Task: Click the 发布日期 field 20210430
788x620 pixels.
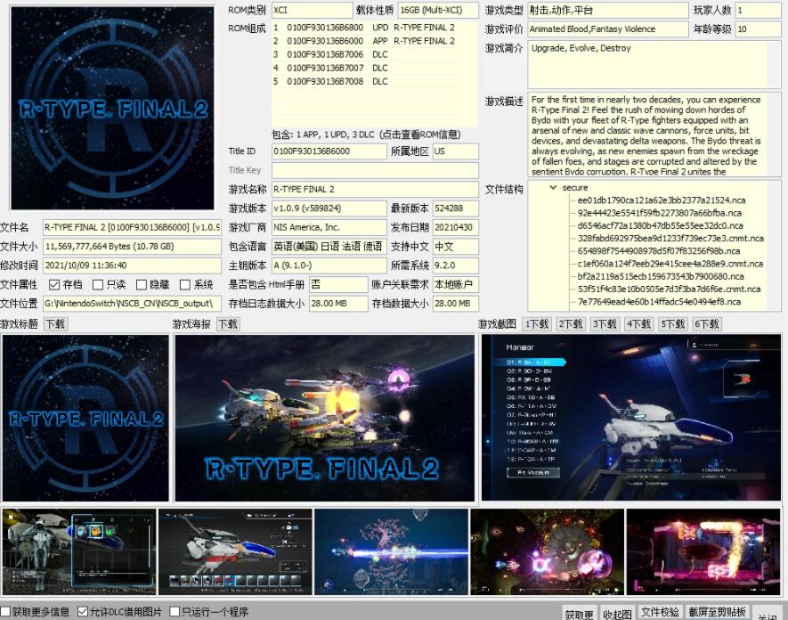Action: point(455,228)
